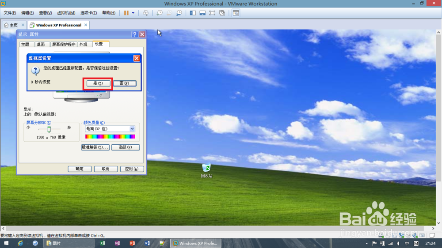442x248 pixels.
Task: Show hidden system tray icons
Action: 366,244
